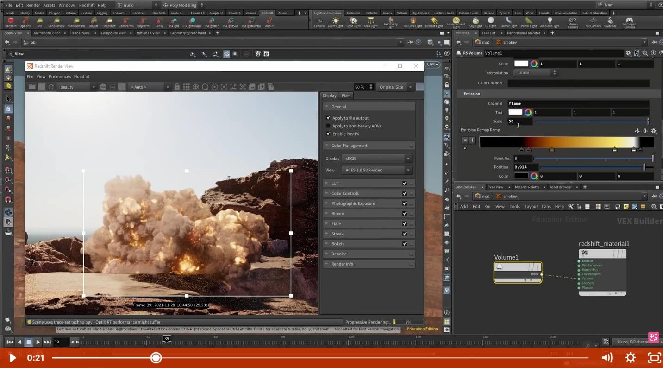Click the lock icon in Render View toolbar
Screen dimensions: 663x368
click(x=176, y=87)
